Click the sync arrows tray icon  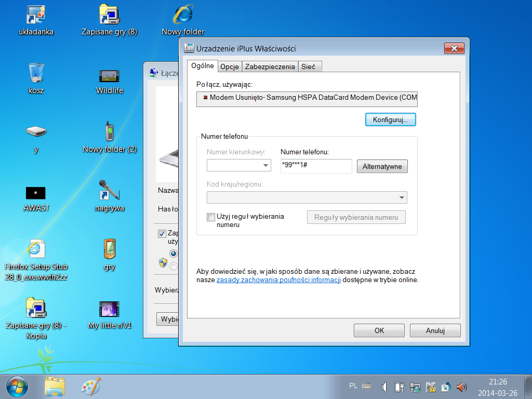click(446, 387)
